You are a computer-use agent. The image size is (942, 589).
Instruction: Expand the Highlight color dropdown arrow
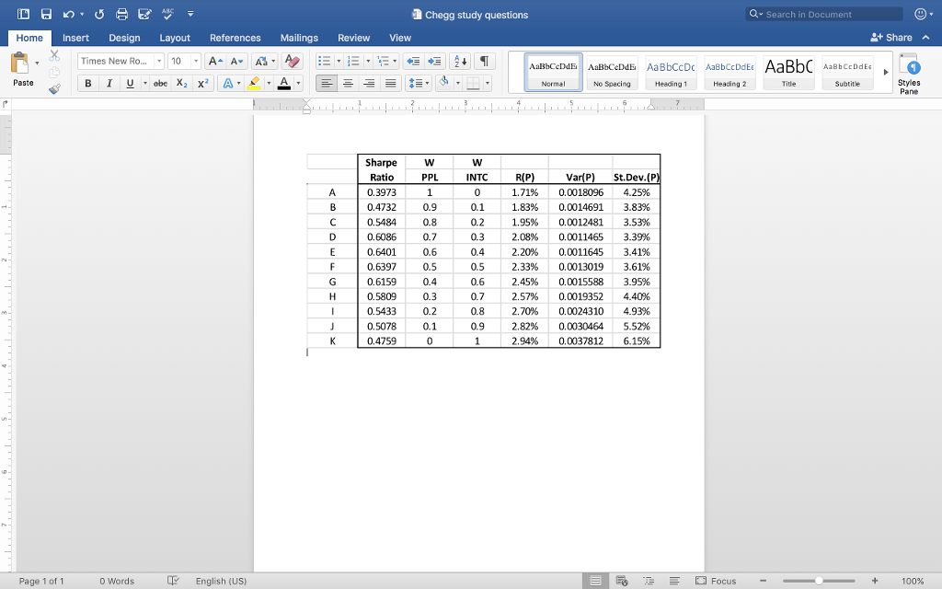click(x=270, y=82)
